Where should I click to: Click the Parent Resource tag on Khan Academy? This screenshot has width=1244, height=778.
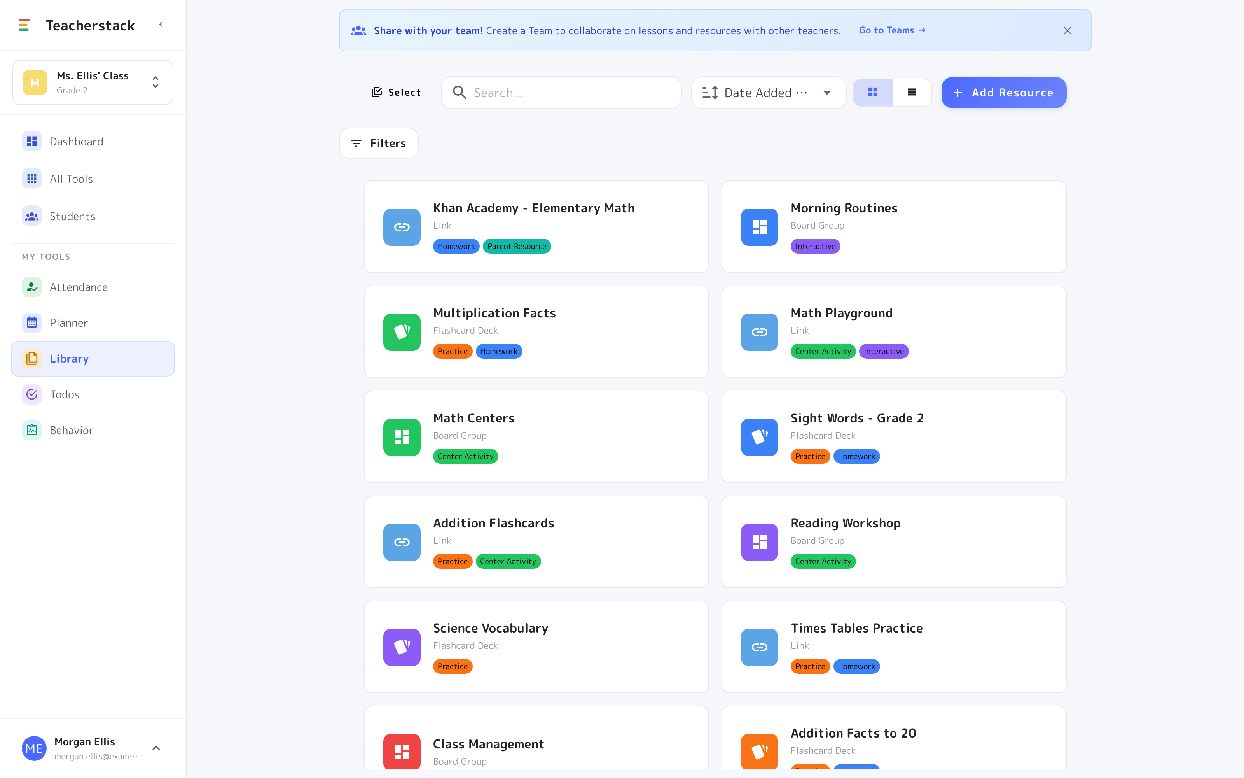(517, 246)
